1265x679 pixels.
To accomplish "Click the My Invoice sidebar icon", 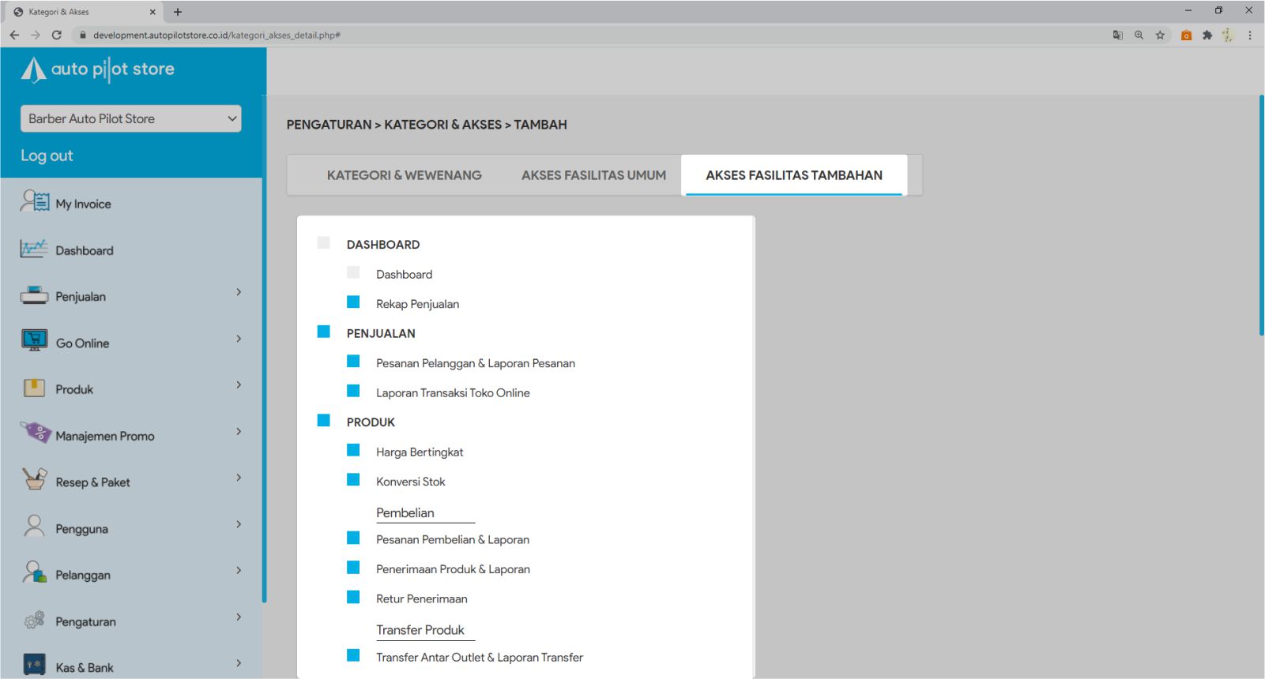I will click(x=35, y=202).
